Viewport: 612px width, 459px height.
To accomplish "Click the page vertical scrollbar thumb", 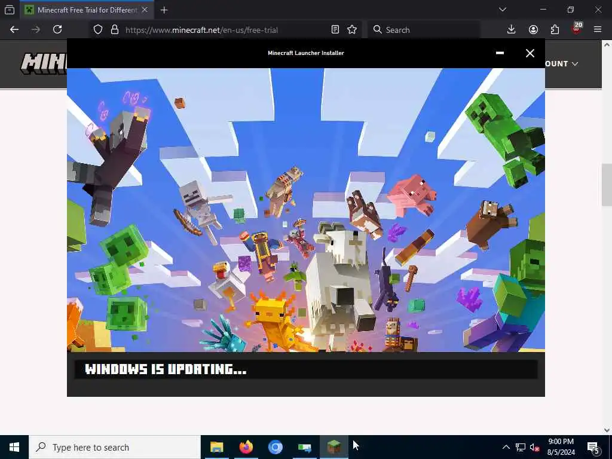I will tap(607, 185).
